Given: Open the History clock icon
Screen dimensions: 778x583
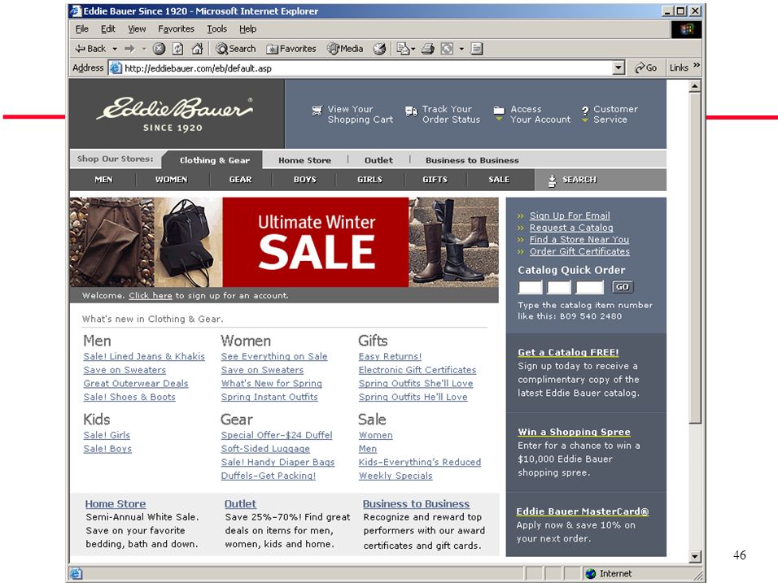Looking at the screenshot, I should pos(379,49).
